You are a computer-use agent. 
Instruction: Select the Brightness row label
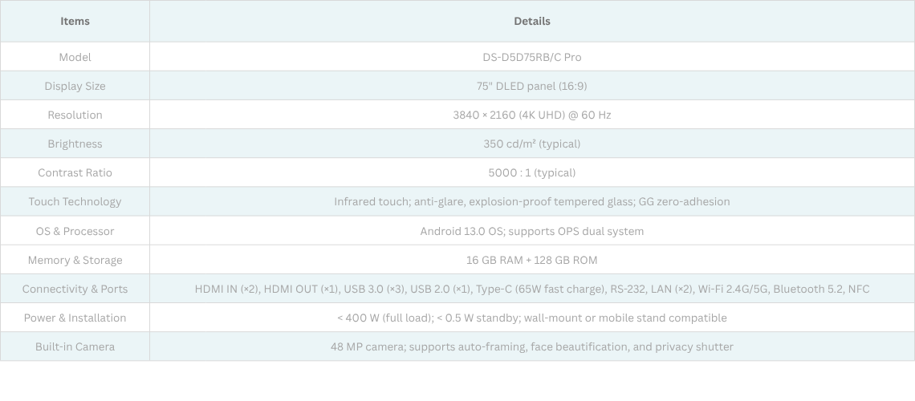pos(75,144)
